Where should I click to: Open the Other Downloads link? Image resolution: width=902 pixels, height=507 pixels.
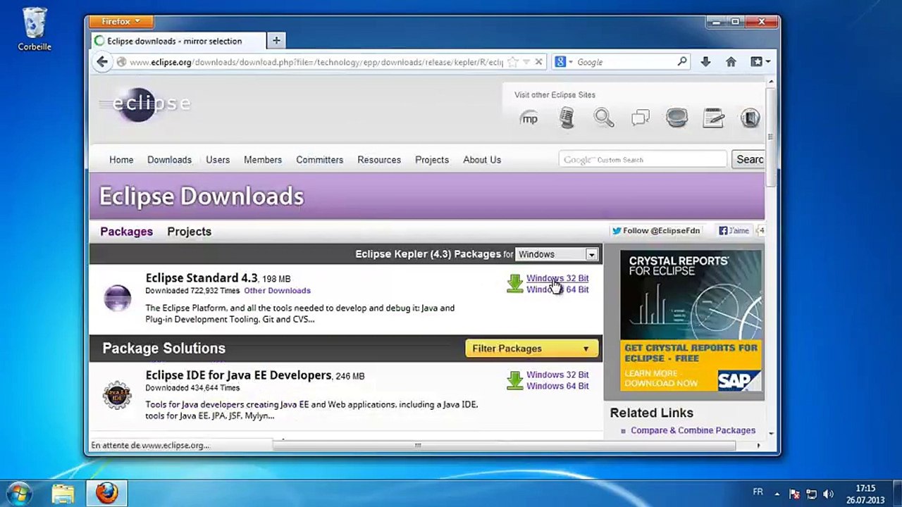click(x=277, y=291)
